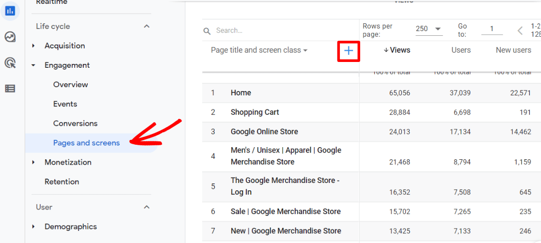This screenshot has width=541, height=243.
Task: Click the Home row title
Action: coord(241,93)
